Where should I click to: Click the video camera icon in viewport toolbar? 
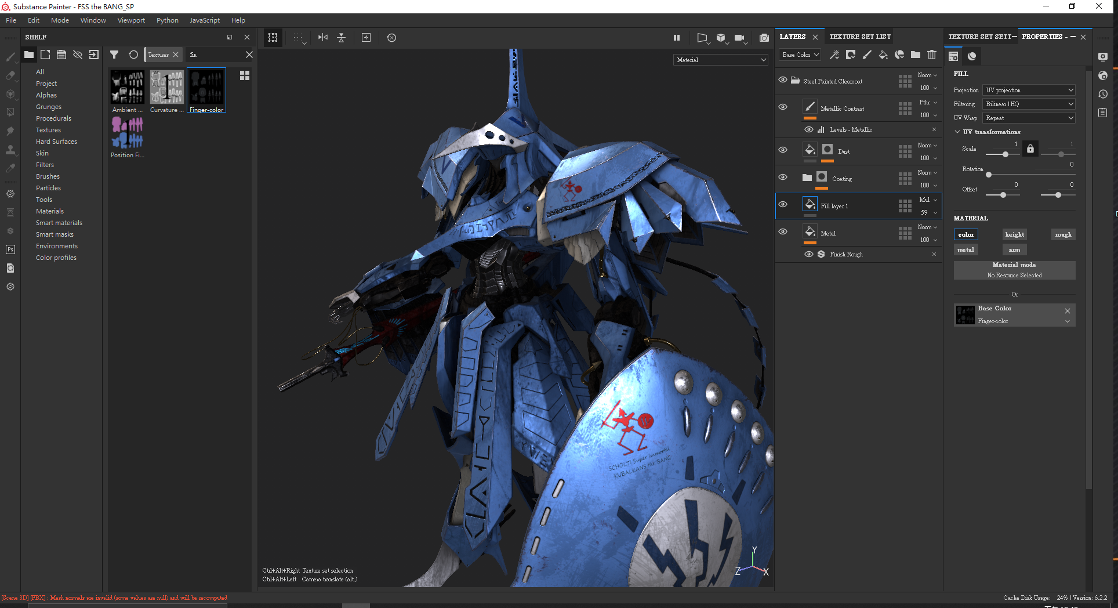click(739, 38)
